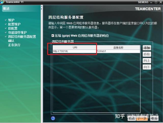163x123 pixels.
Task: Toggle the gzip compression checkbox
Action: [x=53, y=36]
